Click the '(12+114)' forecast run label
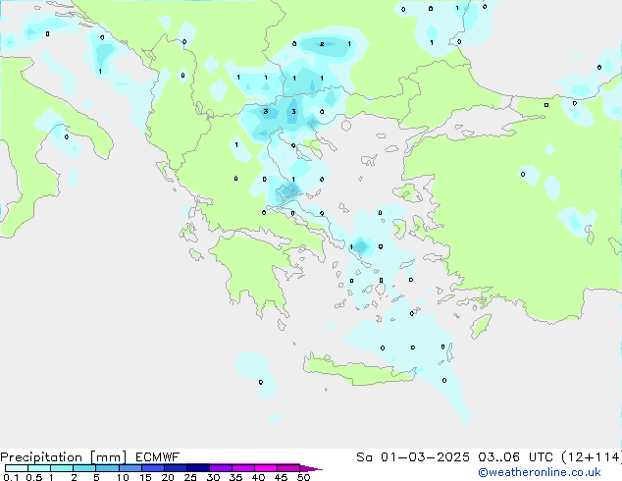The width and height of the screenshot is (622, 481). pyautogui.click(x=592, y=457)
